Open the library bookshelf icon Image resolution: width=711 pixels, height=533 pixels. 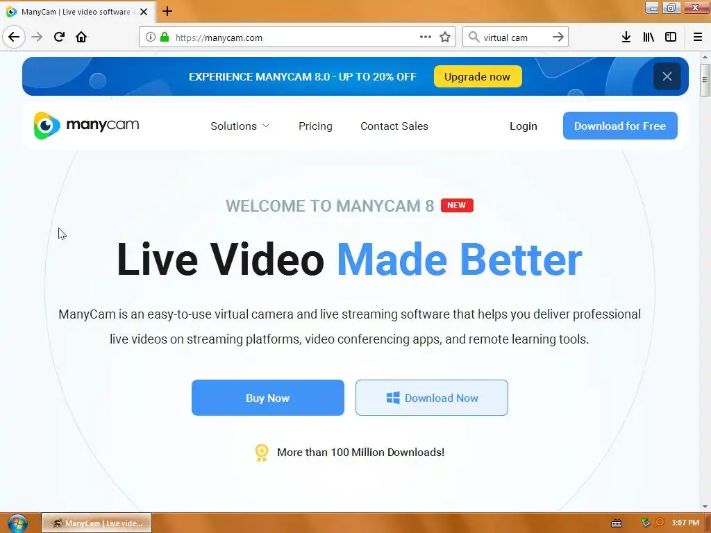[x=649, y=37]
